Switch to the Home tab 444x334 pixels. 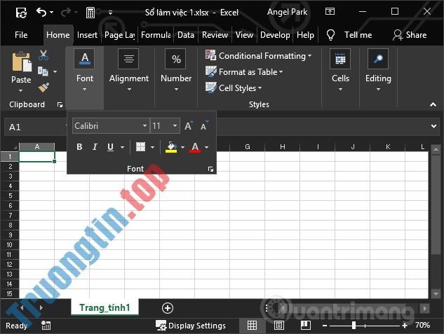[x=58, y=35]
